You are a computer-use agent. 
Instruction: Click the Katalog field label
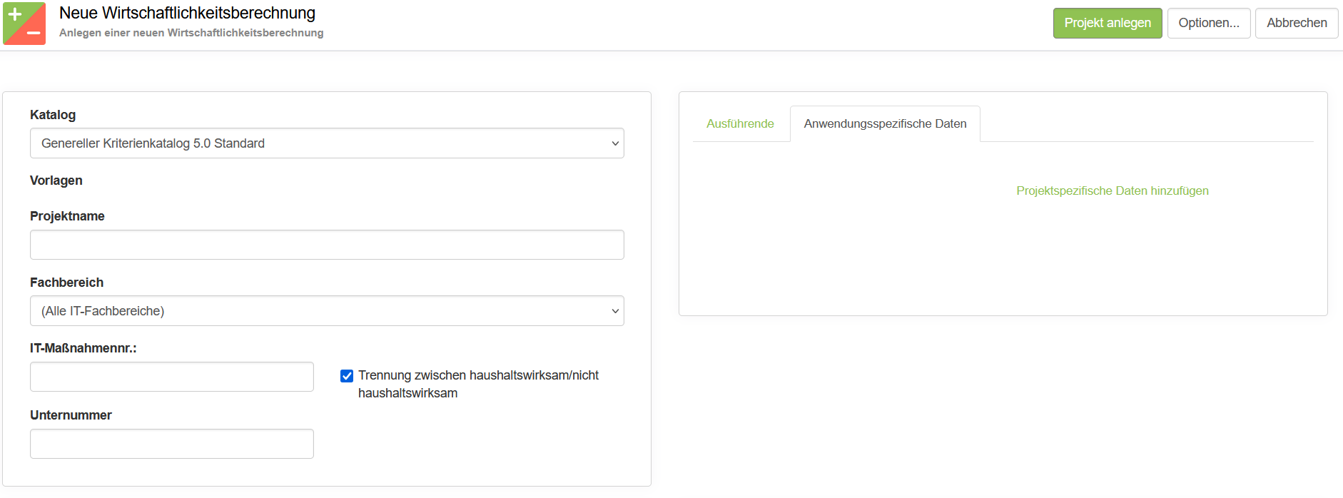[x=53, y=115]
